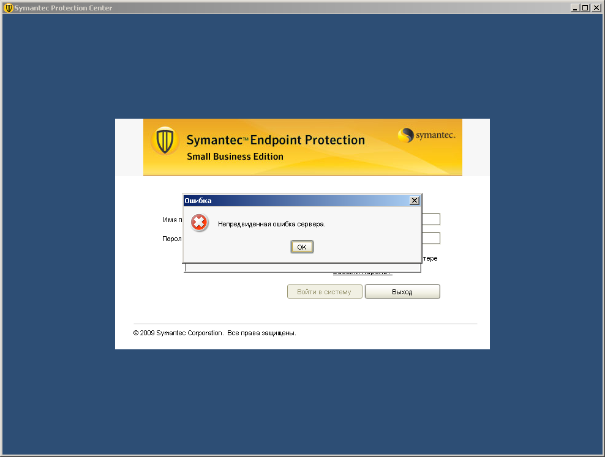605x457 pixels.
Task: Click the Symantec Protection Center title text
Action: point(63,8)
